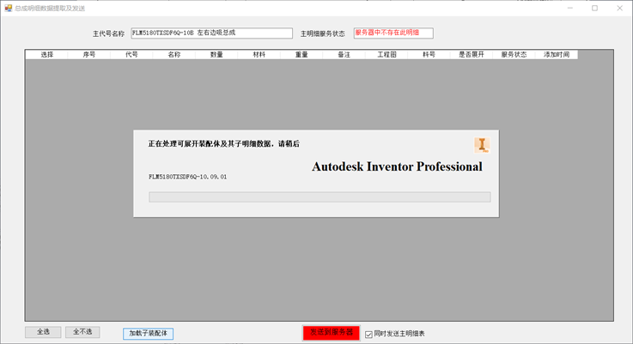
Task: Click the 选择 column header
Action: pos(47,55)
